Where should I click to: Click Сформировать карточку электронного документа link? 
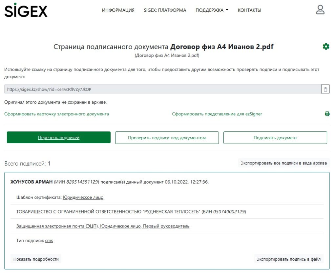click(56, 114)
